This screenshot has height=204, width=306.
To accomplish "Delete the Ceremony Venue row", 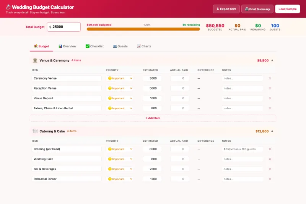I will tap(270, 78).
